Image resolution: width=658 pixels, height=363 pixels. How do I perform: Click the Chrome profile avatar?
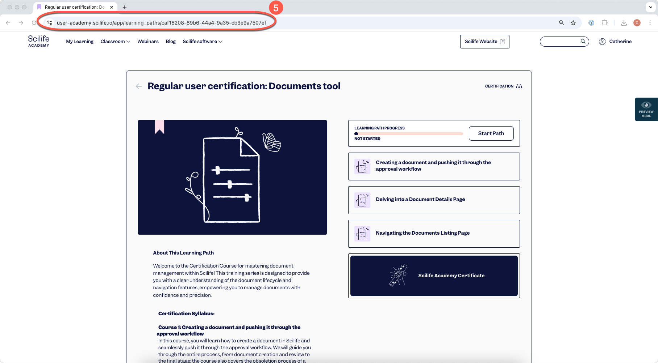[637, 23]
